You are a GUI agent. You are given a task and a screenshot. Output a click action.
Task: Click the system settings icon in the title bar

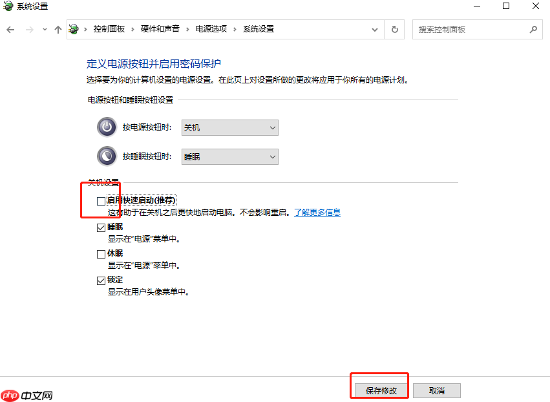point(8,6)
